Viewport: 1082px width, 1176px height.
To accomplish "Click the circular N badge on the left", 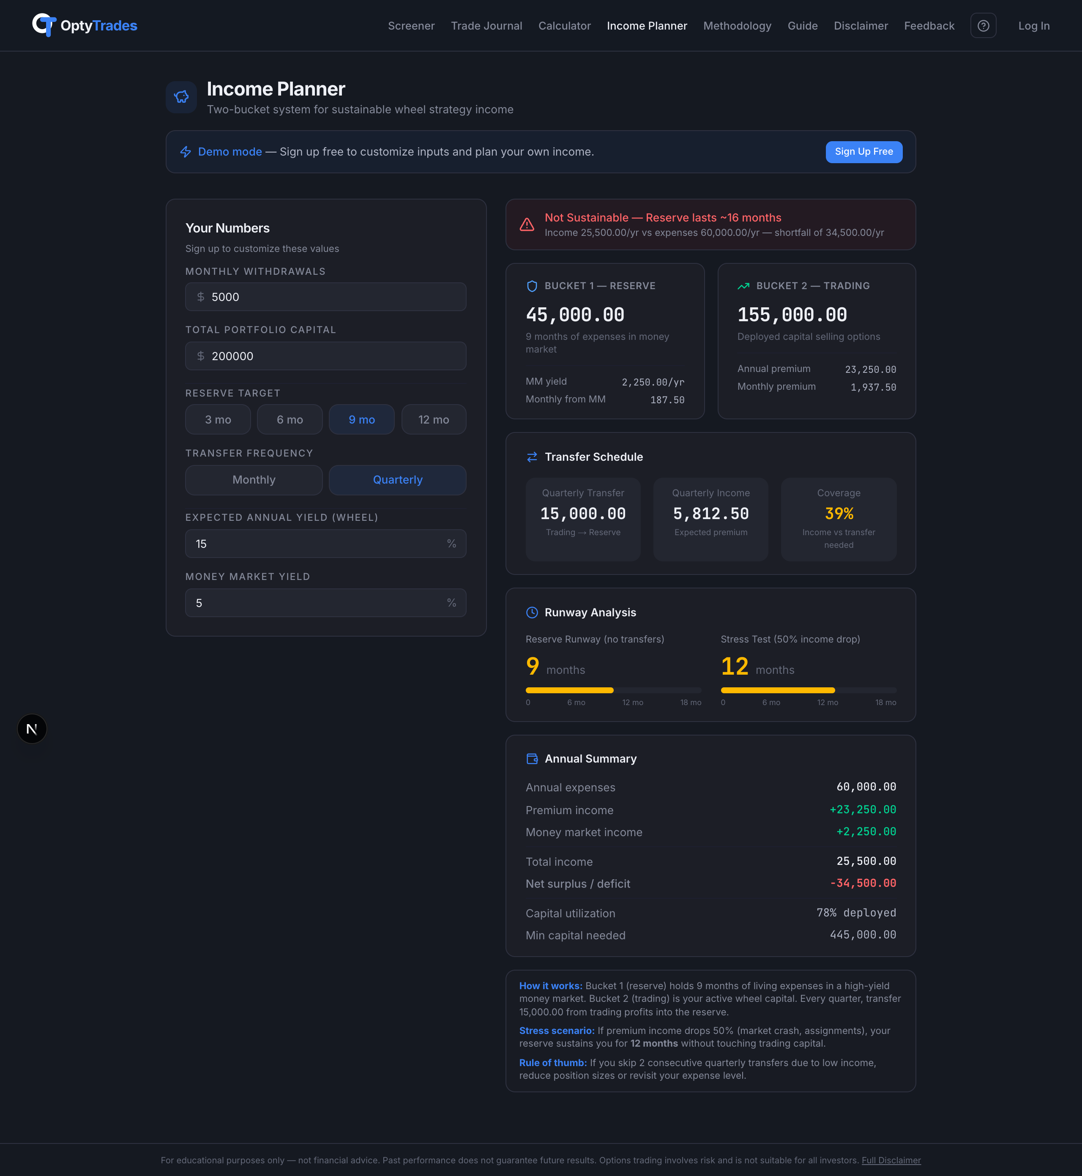I will click(x=32, y=729).
